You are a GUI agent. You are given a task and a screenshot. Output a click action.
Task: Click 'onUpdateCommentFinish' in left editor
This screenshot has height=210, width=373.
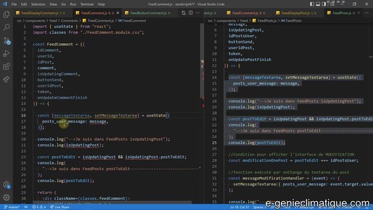(x=62, y=97)
